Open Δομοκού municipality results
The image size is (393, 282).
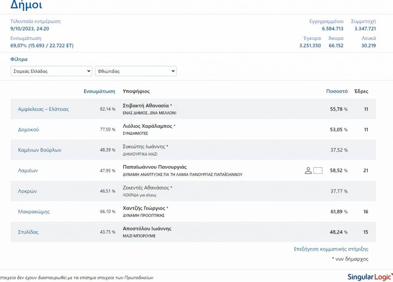coord(28,130)
